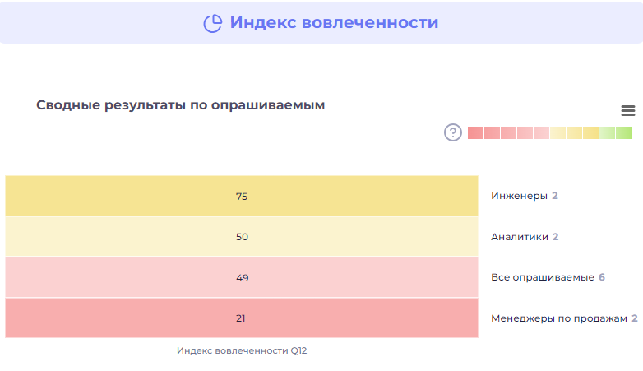
Task: Click the question mark help icon
Action: click(452, 132)
